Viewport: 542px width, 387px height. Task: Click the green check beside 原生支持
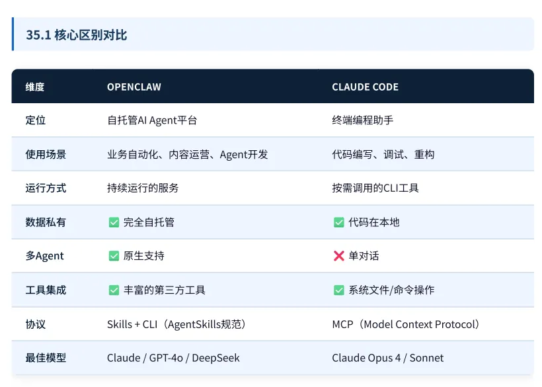[114, 256]
